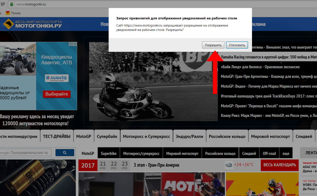Screen dimensions: 317x196
Task: Open the ATV quad bike ad image
Action: [18, 60]
